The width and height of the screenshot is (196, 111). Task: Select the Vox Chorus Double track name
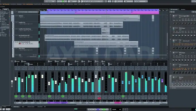[24, 42]
